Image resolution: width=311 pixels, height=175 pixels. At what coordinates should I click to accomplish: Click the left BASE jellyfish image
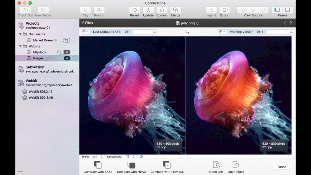[132, 95]
